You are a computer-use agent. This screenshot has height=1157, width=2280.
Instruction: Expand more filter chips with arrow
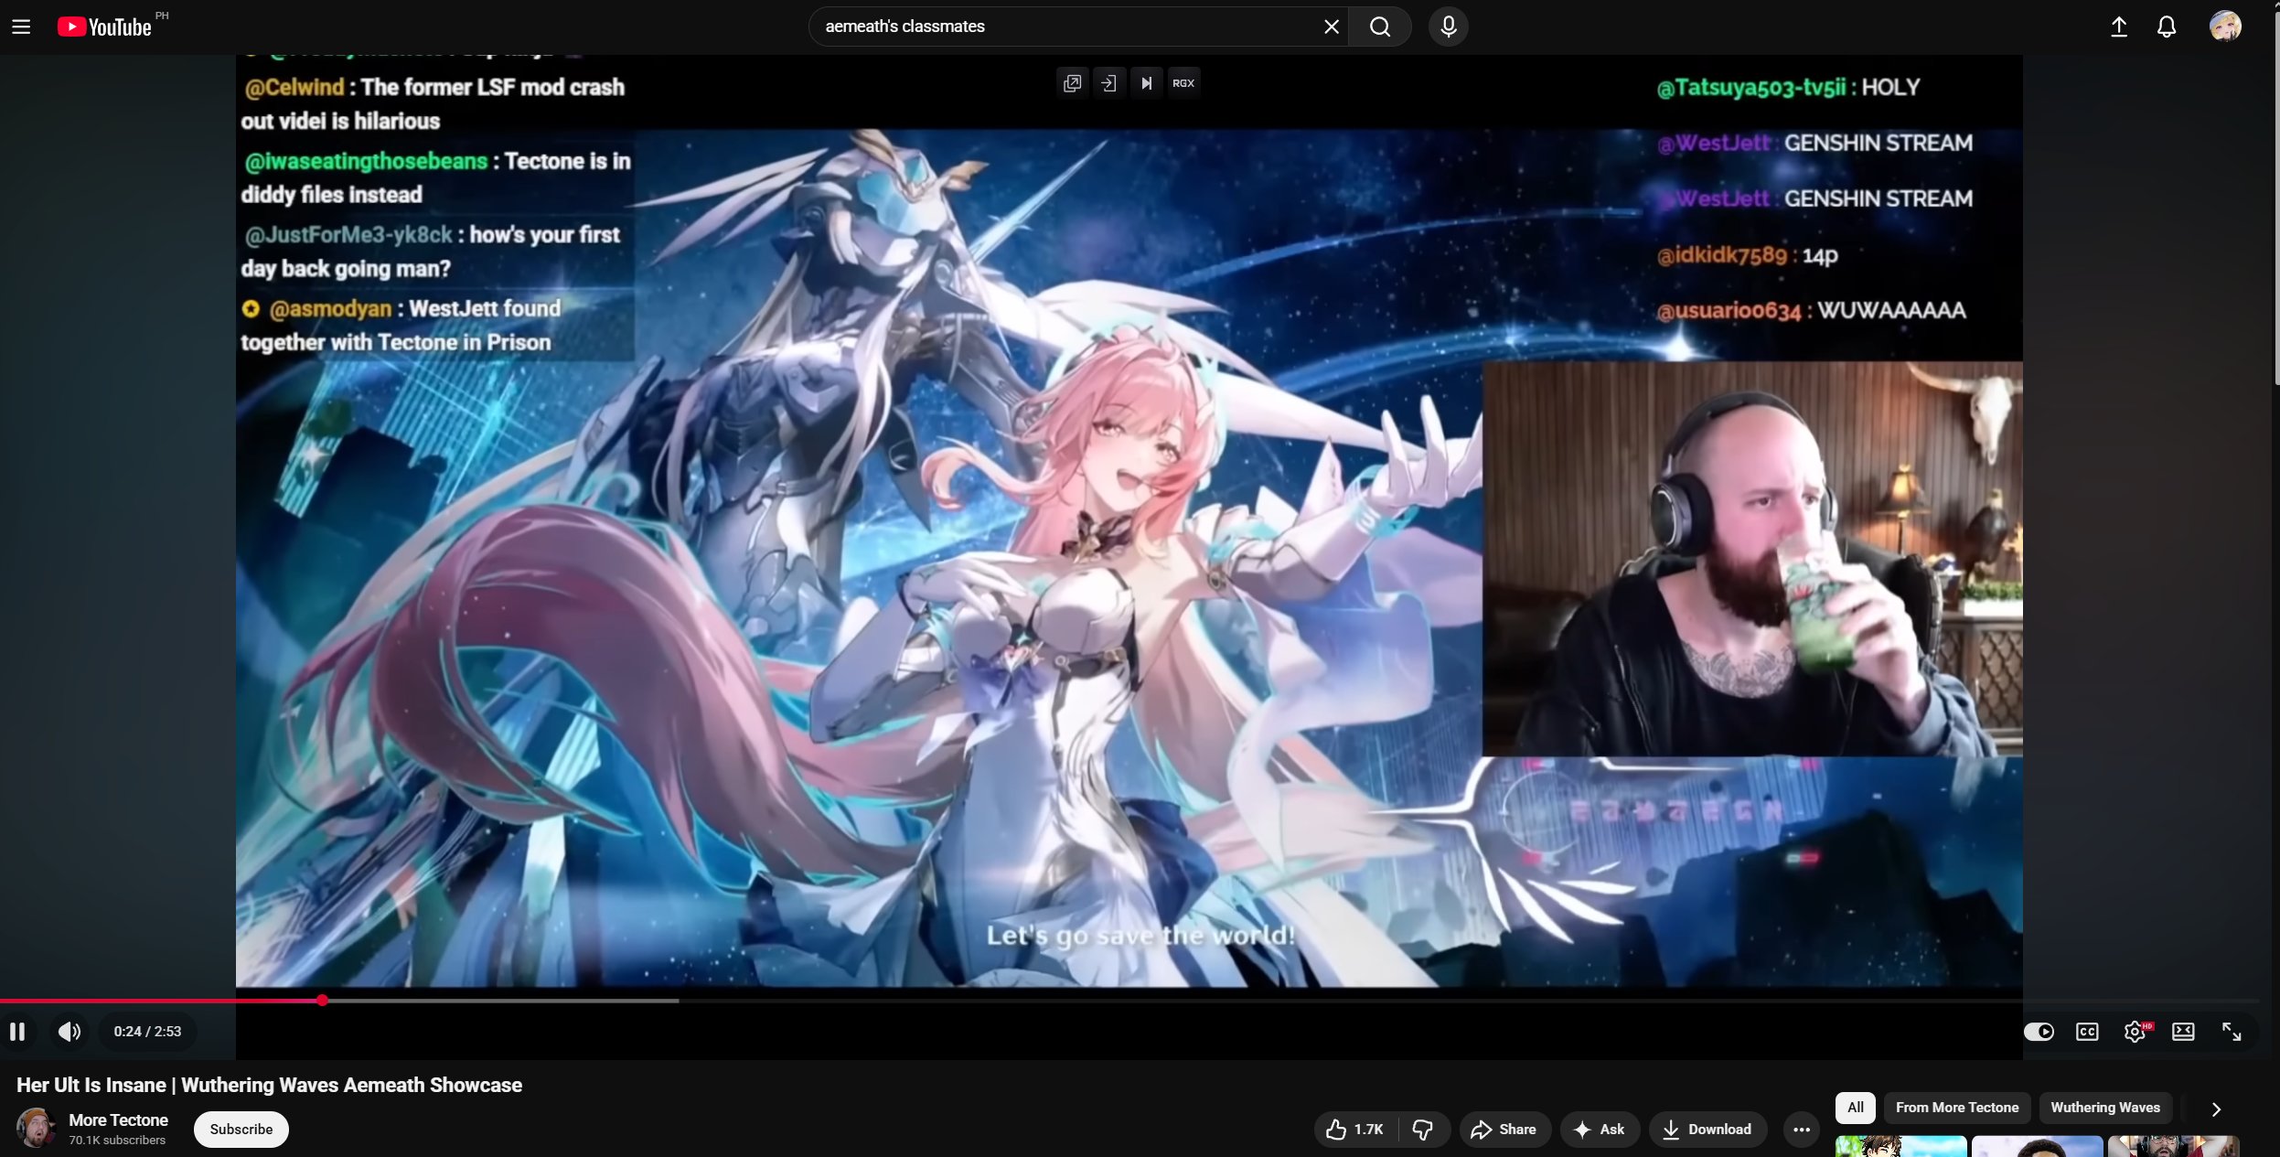click(2215, 1109)
